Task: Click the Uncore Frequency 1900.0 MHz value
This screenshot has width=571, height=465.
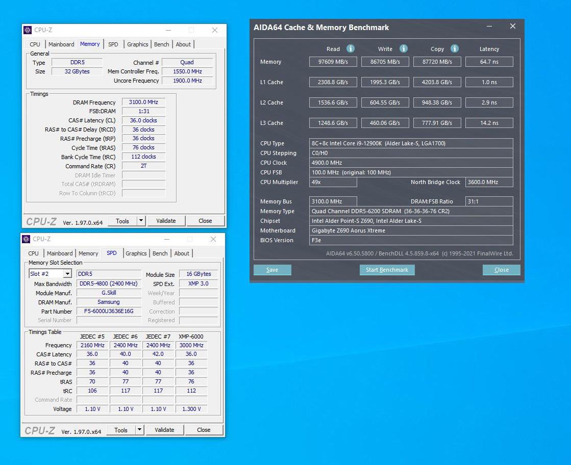Action: point(188,81)
